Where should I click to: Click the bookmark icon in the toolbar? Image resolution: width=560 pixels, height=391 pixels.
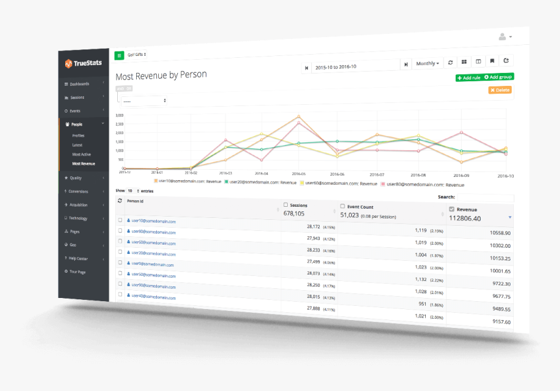(492, 61)
